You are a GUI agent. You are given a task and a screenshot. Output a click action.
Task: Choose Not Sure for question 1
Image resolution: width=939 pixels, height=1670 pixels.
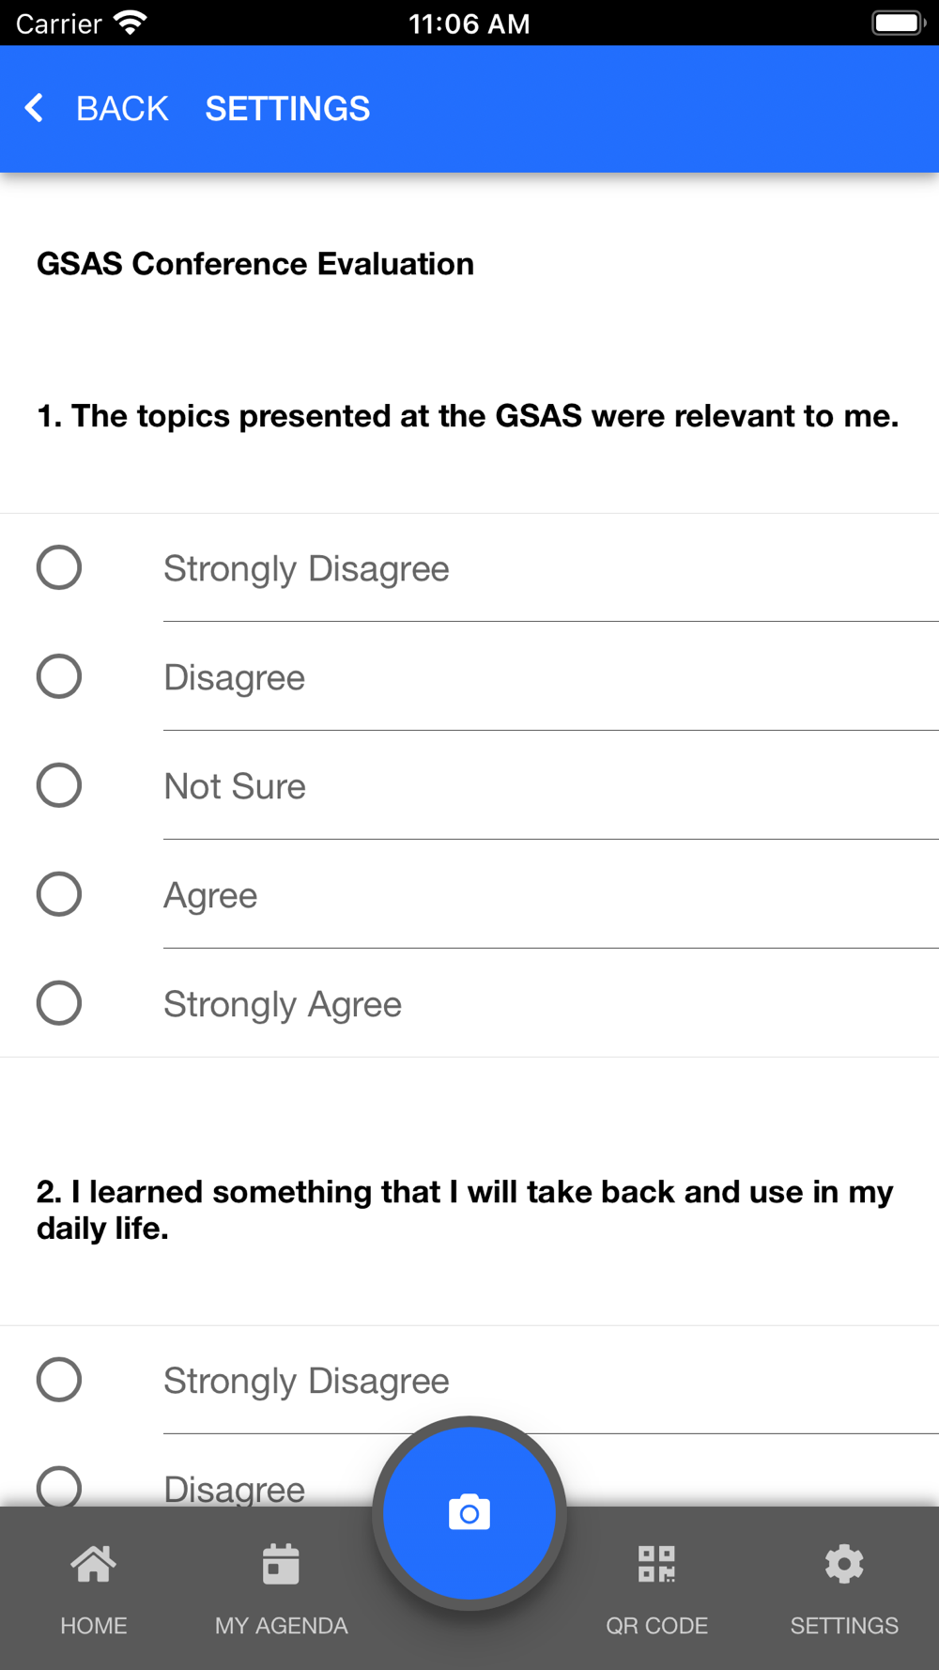59,785
